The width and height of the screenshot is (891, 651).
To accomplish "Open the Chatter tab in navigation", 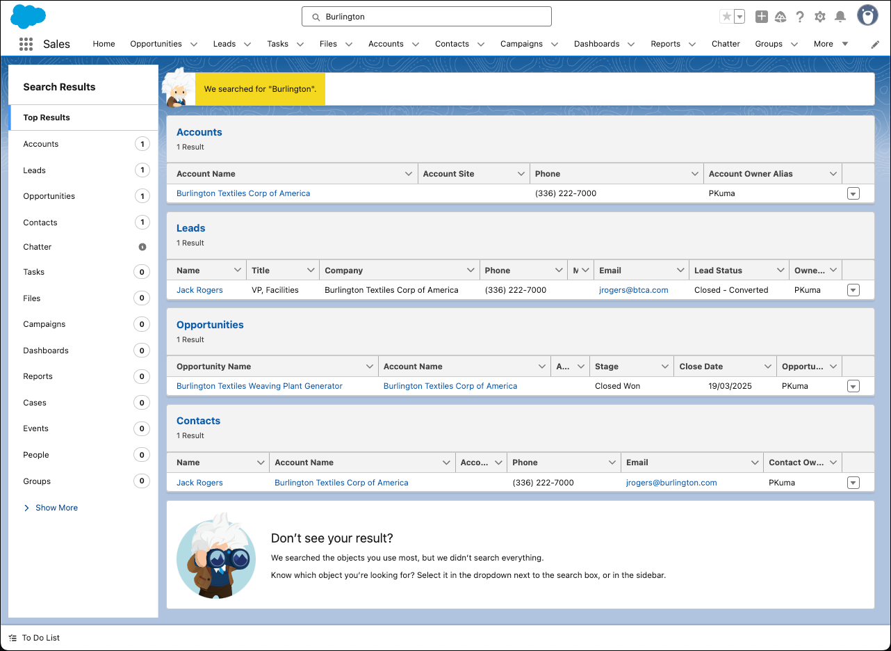I will click(x=726, y=44).
